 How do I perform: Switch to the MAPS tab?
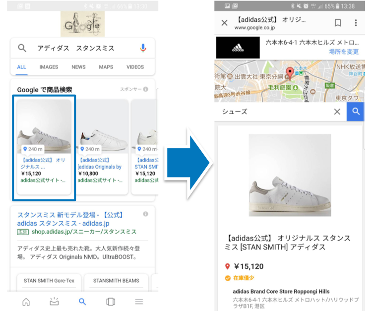pyautogui.click(x=106, y=67)
